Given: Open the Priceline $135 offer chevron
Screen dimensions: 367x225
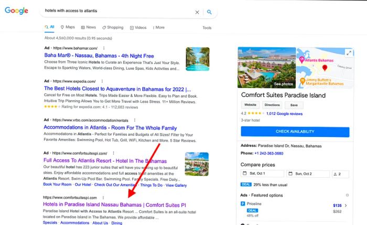Looking at the screenshot, I should pyautogui.click(x=346, y=206).
